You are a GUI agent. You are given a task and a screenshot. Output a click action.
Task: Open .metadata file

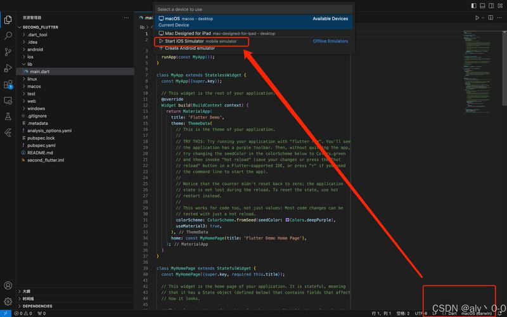pyautogui.click(x=75, y=123)
